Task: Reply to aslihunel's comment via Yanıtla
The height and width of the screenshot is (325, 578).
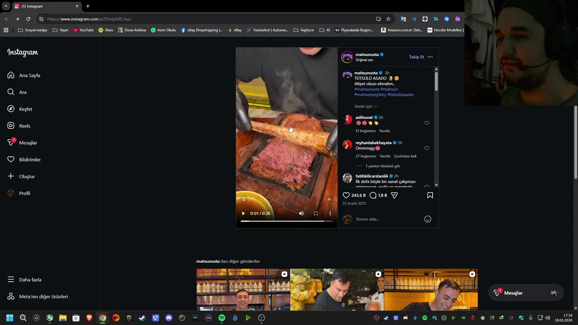Action: coord(384,131)
